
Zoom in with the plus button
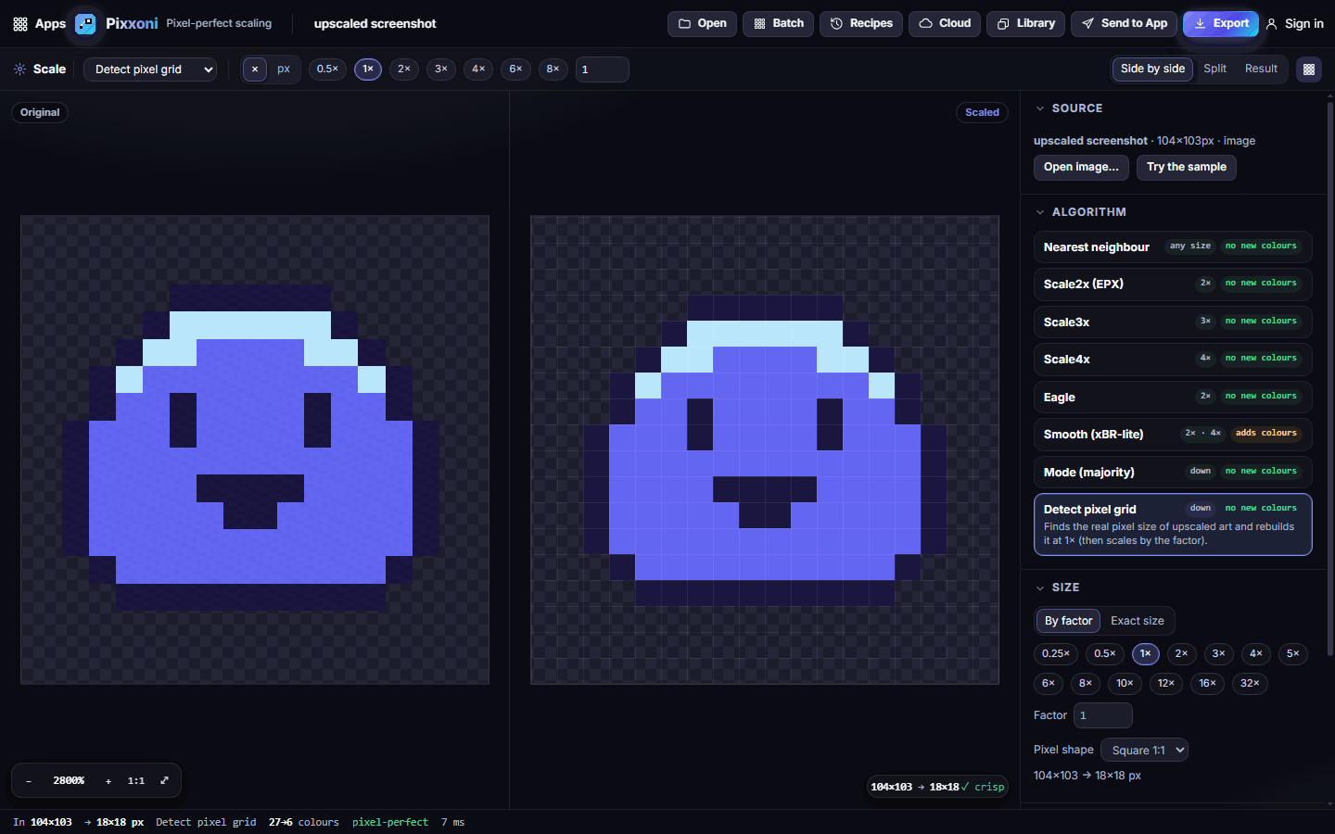click(x=108, y=781)
